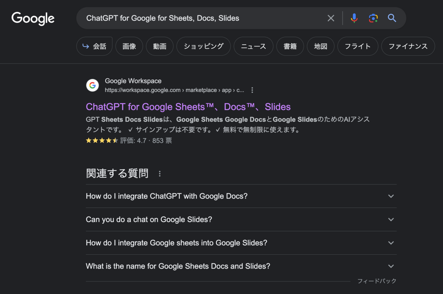Switch to the ショッピング tab
The image size is (443, 294).
click(x=203, y=46)
